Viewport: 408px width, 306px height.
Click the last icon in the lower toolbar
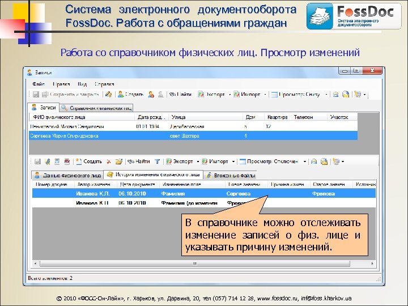point(337,161)
